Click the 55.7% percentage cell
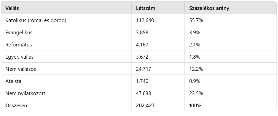The image size is (278, 116). click(196, 20)
